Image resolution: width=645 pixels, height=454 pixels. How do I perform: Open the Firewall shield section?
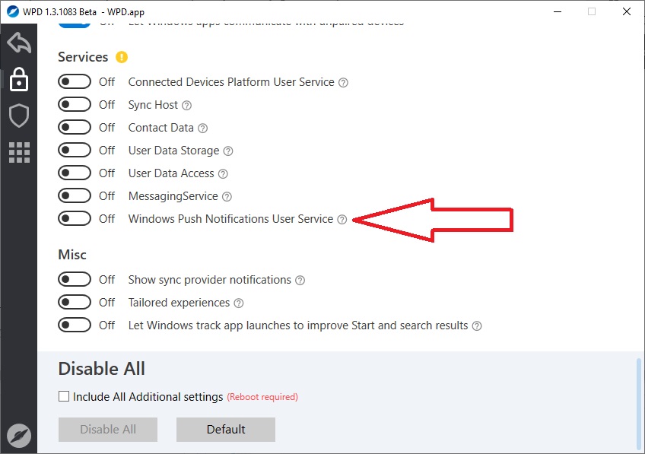[x=19, y=116]
